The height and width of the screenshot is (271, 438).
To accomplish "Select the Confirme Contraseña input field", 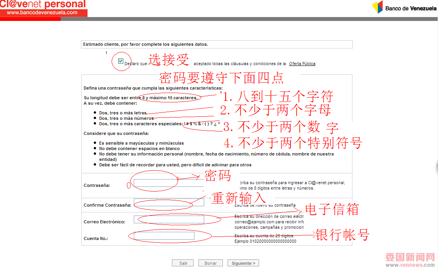I will click(169, 202).
